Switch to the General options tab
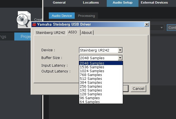 (59, 2)
